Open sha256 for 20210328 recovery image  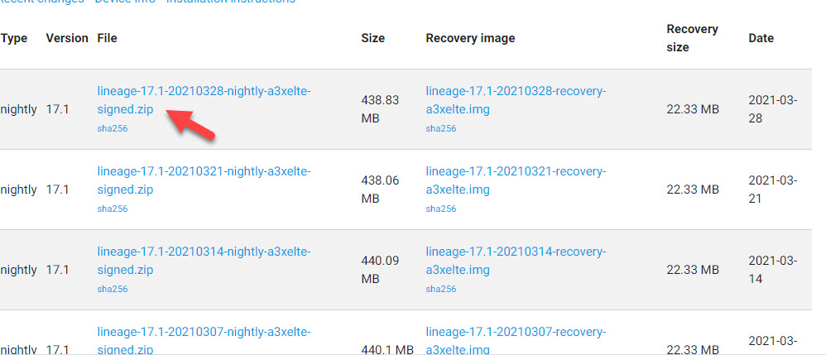pos(441,128)
